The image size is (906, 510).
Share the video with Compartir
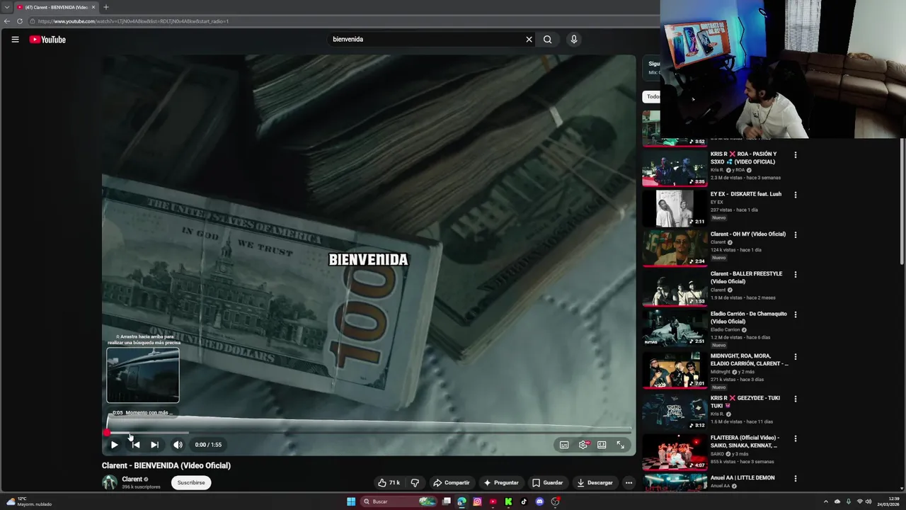pyautogui.click(x=451, y=482)
